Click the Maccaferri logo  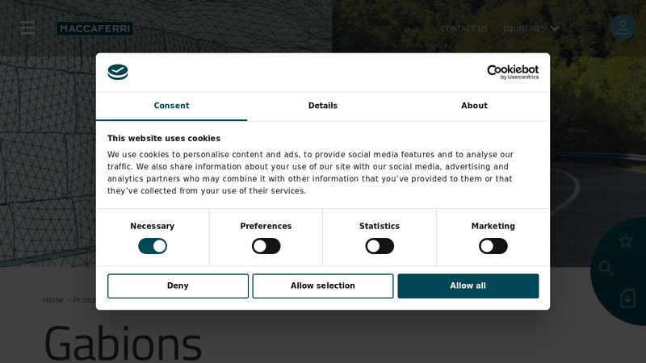[x=94, y=28]
